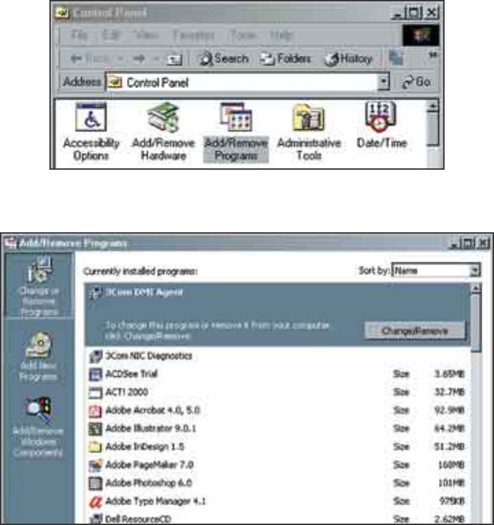Select the 3Com NIC Diagnostics name
Viewport: 494px width, 525px height.
click(149, 355)
